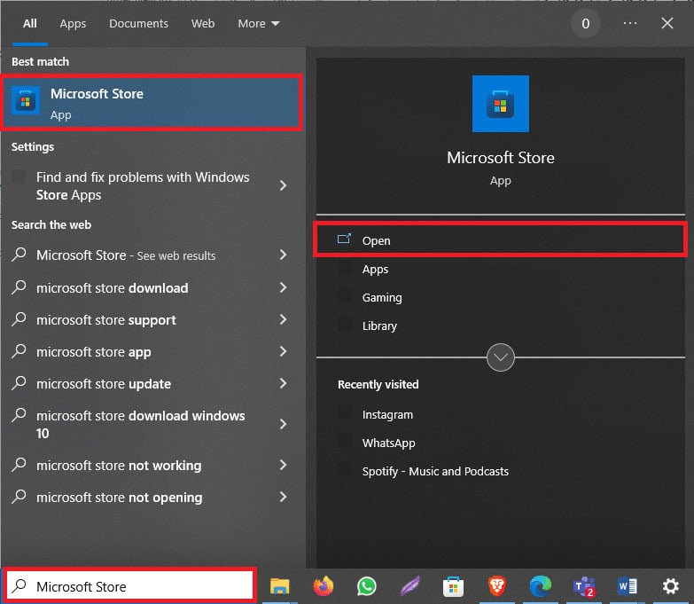Image resolution: width=694 pixels, height=604 pixels.
Task: Click the search magnifier in the search box
Action: [x=19, y=585]
